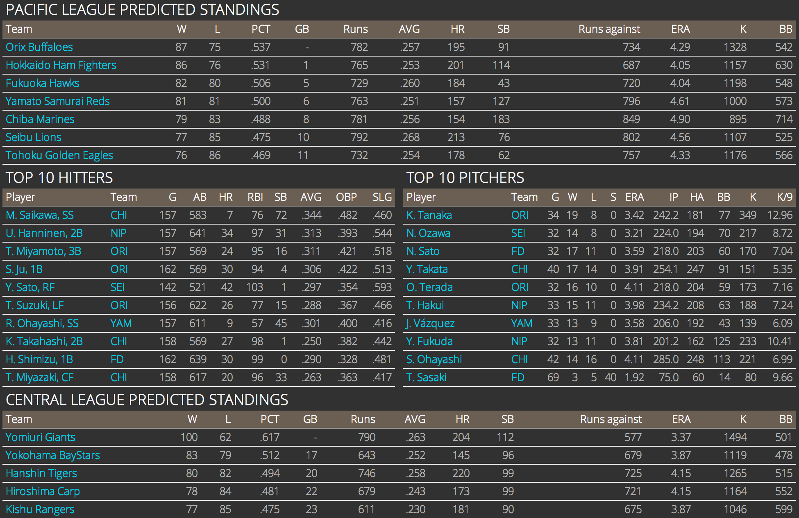This screenshot has width=799, height=518.
Task: Open R. Ohayashi, SS player link
Action: pyautogui.click(x=42, y=323)
